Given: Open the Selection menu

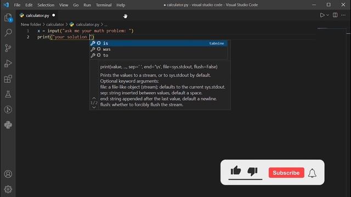Looking at the screenshot, I should point(46,5).
